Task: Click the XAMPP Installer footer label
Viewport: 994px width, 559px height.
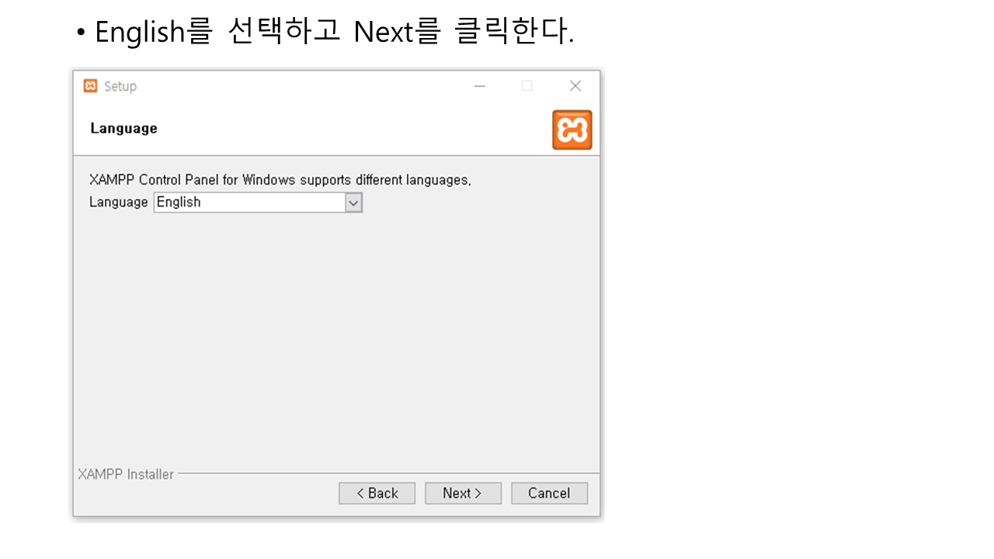Action: (x=126, y=474)
